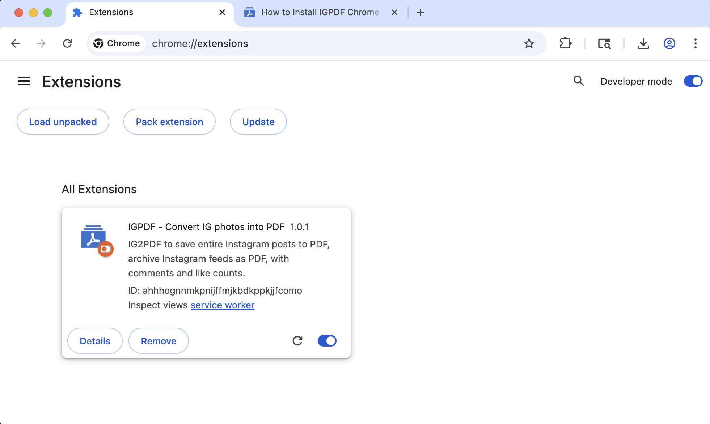
Task: Remove the IGPDF extension
Action: (159, 341)
